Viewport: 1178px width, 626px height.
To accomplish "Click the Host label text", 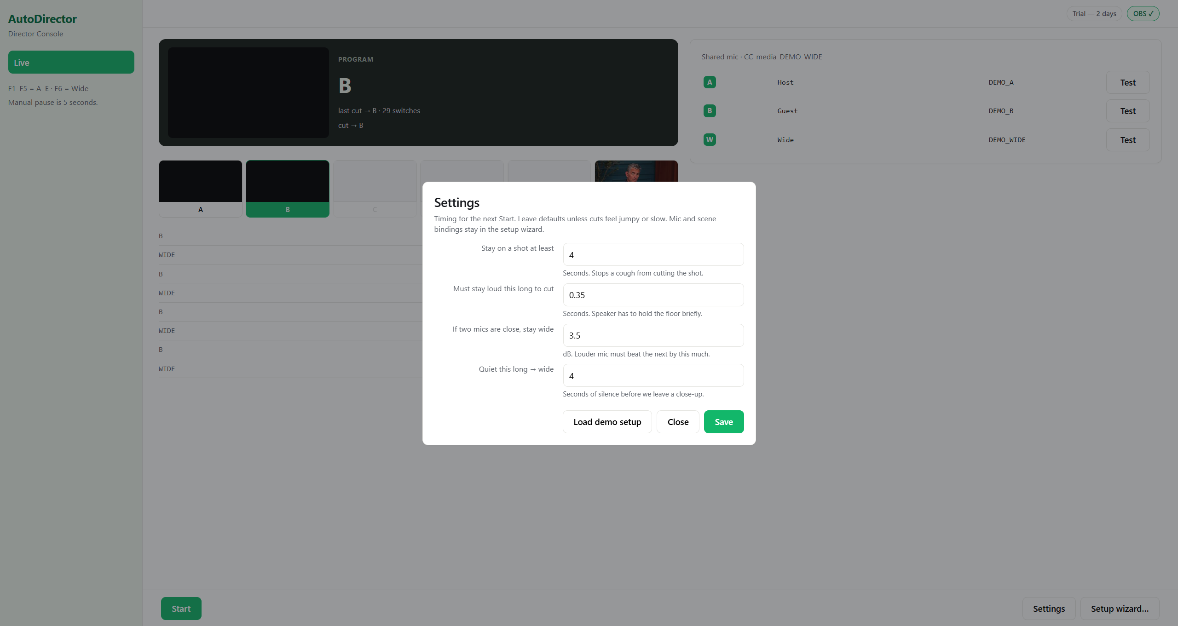I will 785,82.
